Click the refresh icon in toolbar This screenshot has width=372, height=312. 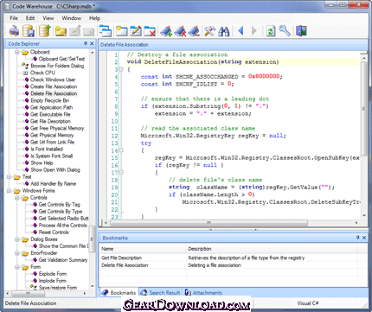(271, 31)
